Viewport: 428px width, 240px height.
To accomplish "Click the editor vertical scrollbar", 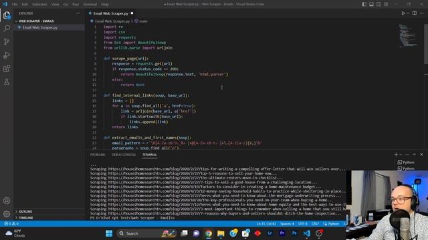I will [x=426, y=43].
